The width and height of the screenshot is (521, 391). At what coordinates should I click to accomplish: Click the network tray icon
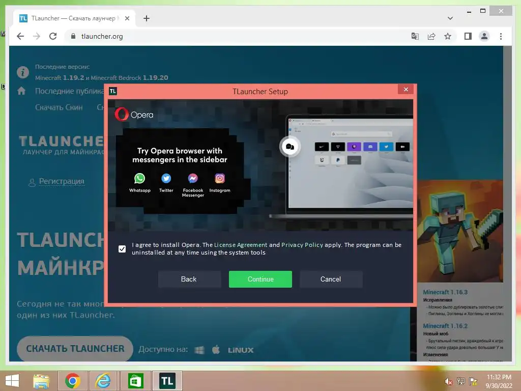click(x=460, y=381)
